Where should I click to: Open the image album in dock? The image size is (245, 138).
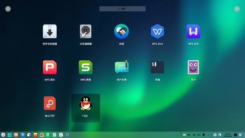point(42,135)
